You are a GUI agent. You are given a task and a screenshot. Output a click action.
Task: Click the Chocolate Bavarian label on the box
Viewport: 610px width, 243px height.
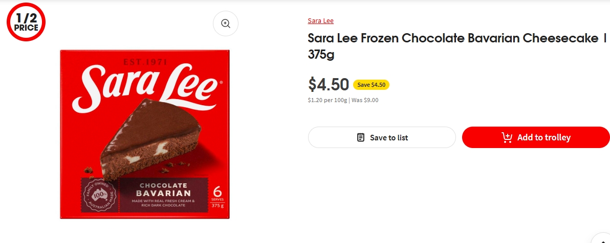(163, 189)
